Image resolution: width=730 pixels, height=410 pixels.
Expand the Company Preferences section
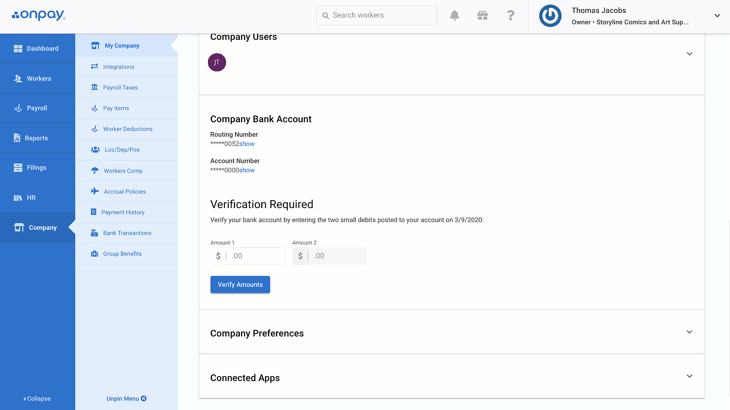point(689,332)
